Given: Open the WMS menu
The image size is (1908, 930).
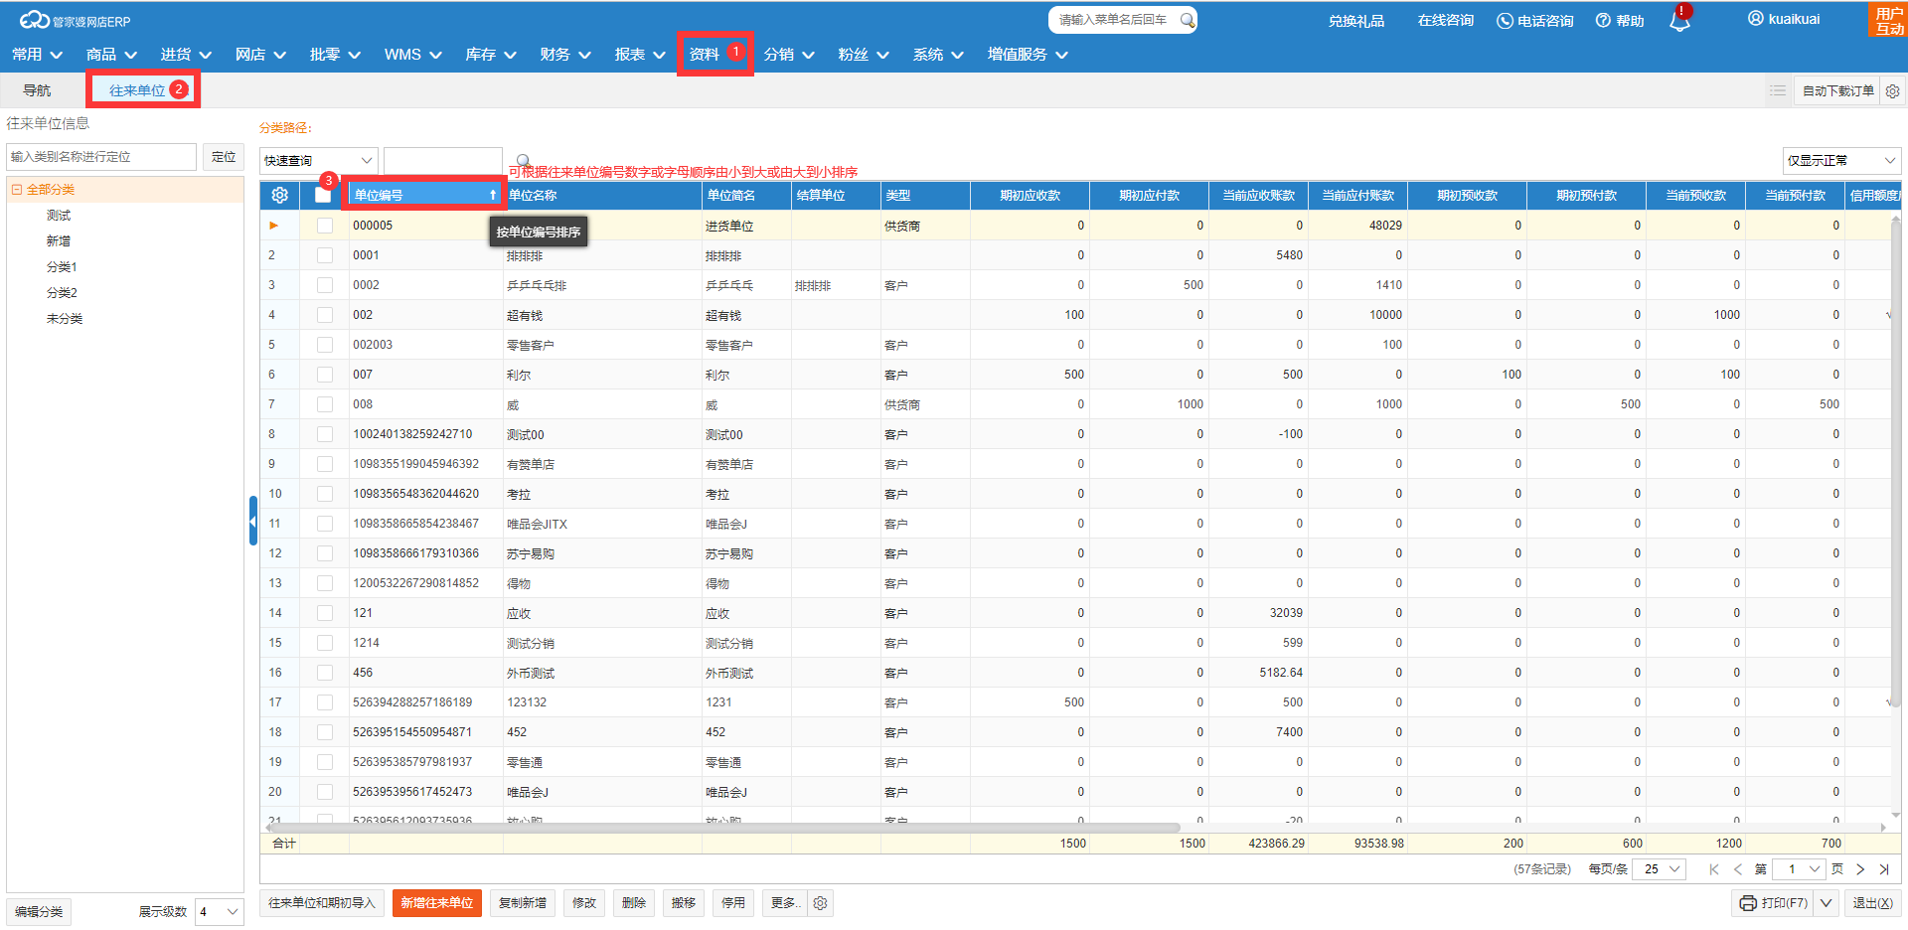Looking at the screenshot, I should 412,55.
